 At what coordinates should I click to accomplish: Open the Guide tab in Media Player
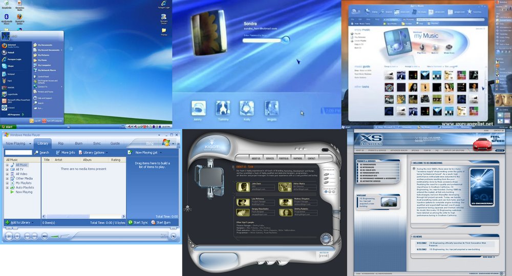click(x=115, y=143)
